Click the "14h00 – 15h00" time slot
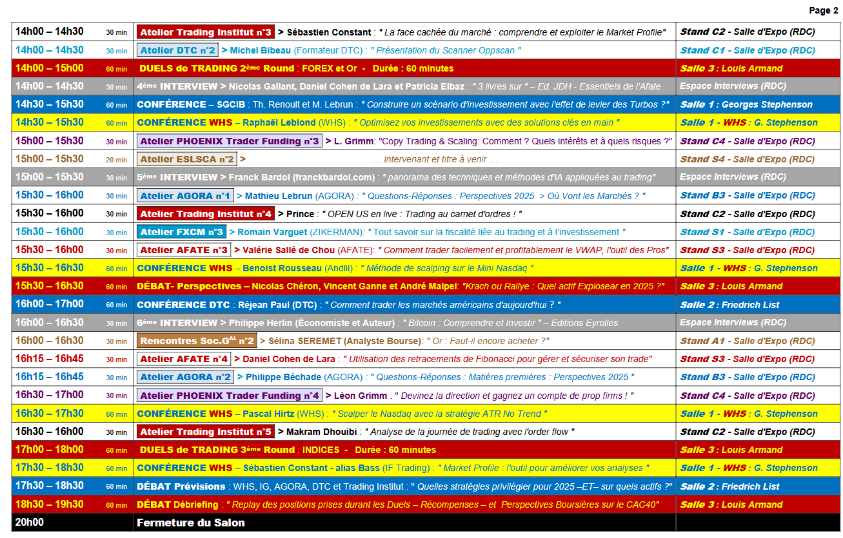Screen dimensions: 843x538 (x=50, y=68)
